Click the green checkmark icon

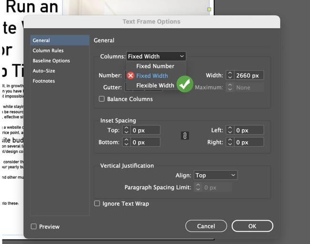click(185, 85)
